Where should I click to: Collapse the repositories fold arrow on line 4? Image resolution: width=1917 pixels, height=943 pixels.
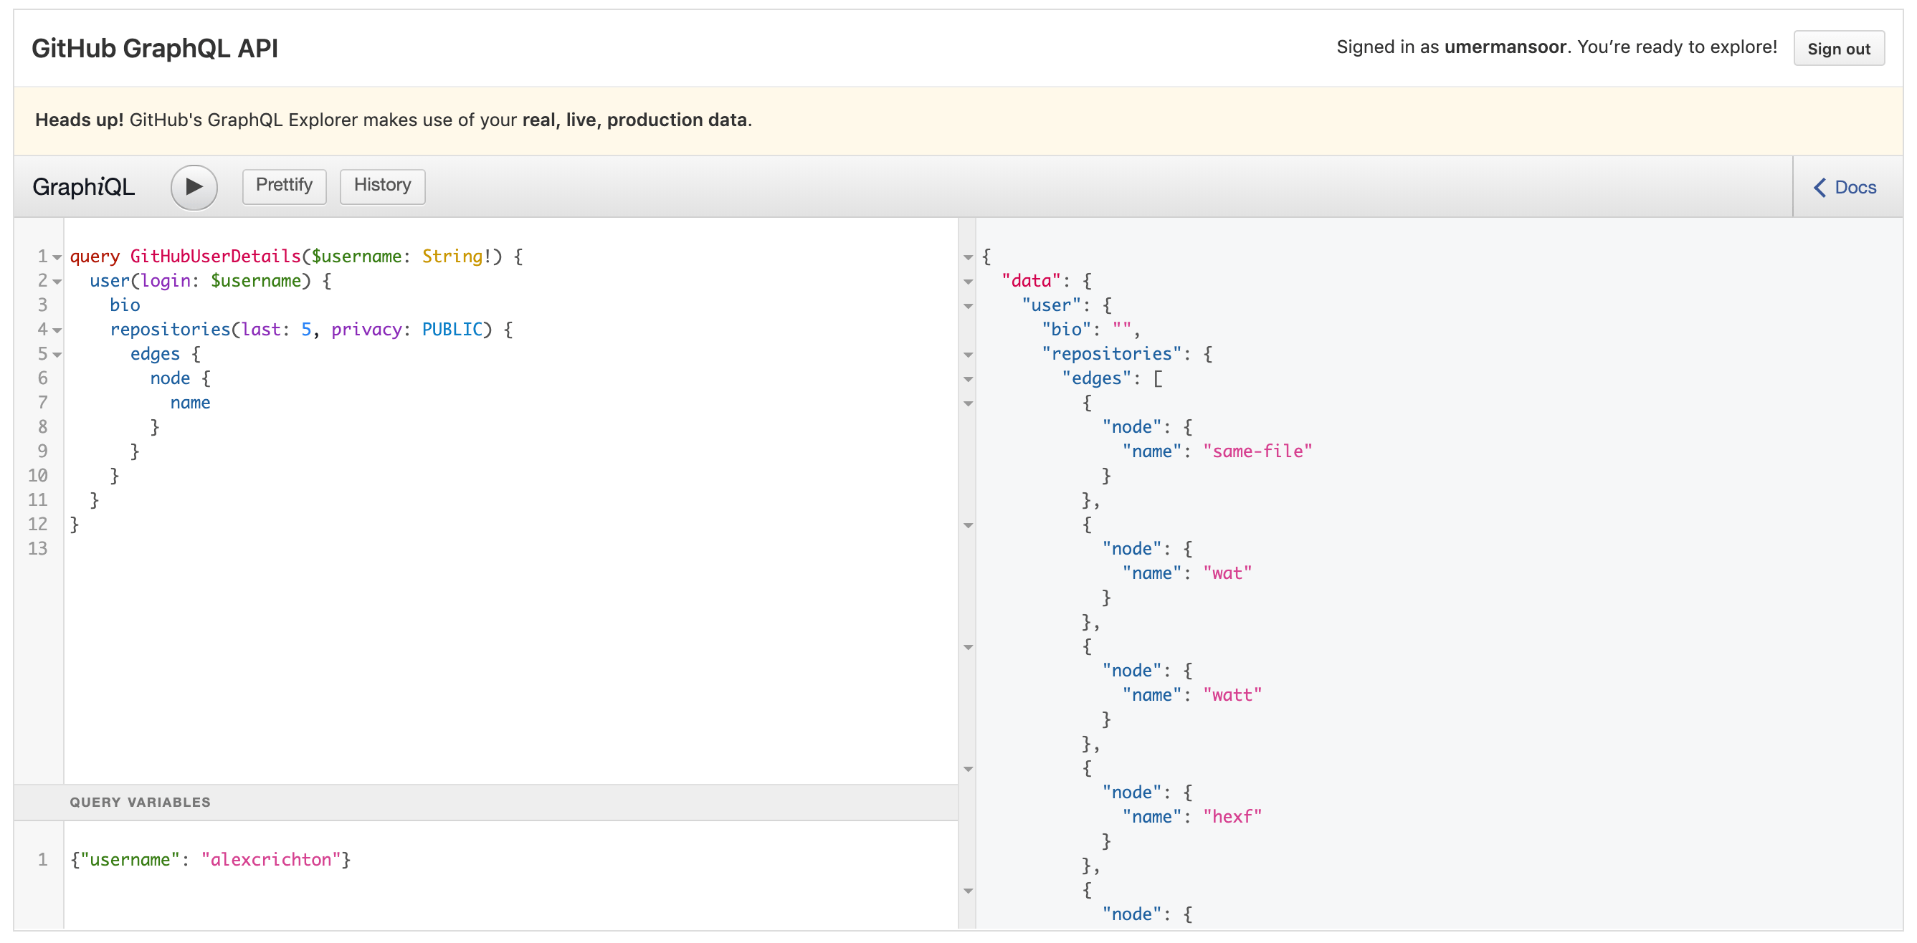coord(57,330)
